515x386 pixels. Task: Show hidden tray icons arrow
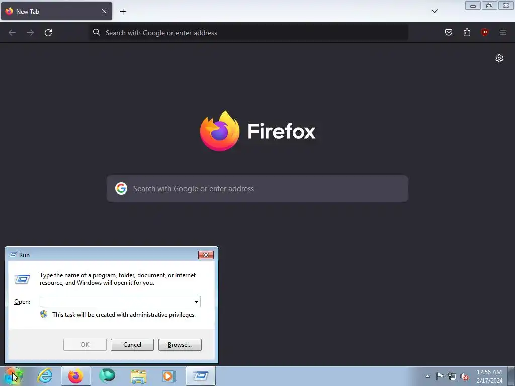point(427,376)
